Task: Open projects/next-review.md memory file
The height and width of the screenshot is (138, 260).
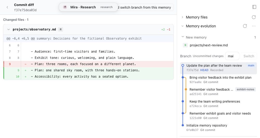Action: 209,45
